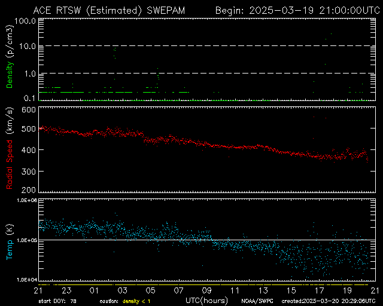Click the dashed 1.0 threshold line in density plot
The height and width of the screenshot is (306, 383).
click(207, 73)
